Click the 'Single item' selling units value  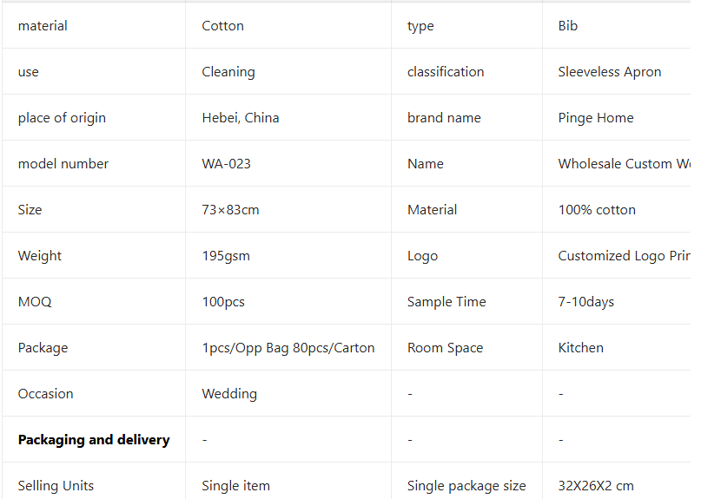click(x=236, y=486)
